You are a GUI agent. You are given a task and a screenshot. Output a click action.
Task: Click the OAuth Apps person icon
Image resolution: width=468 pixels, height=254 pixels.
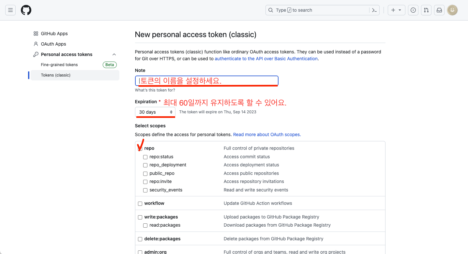[36, 44]
